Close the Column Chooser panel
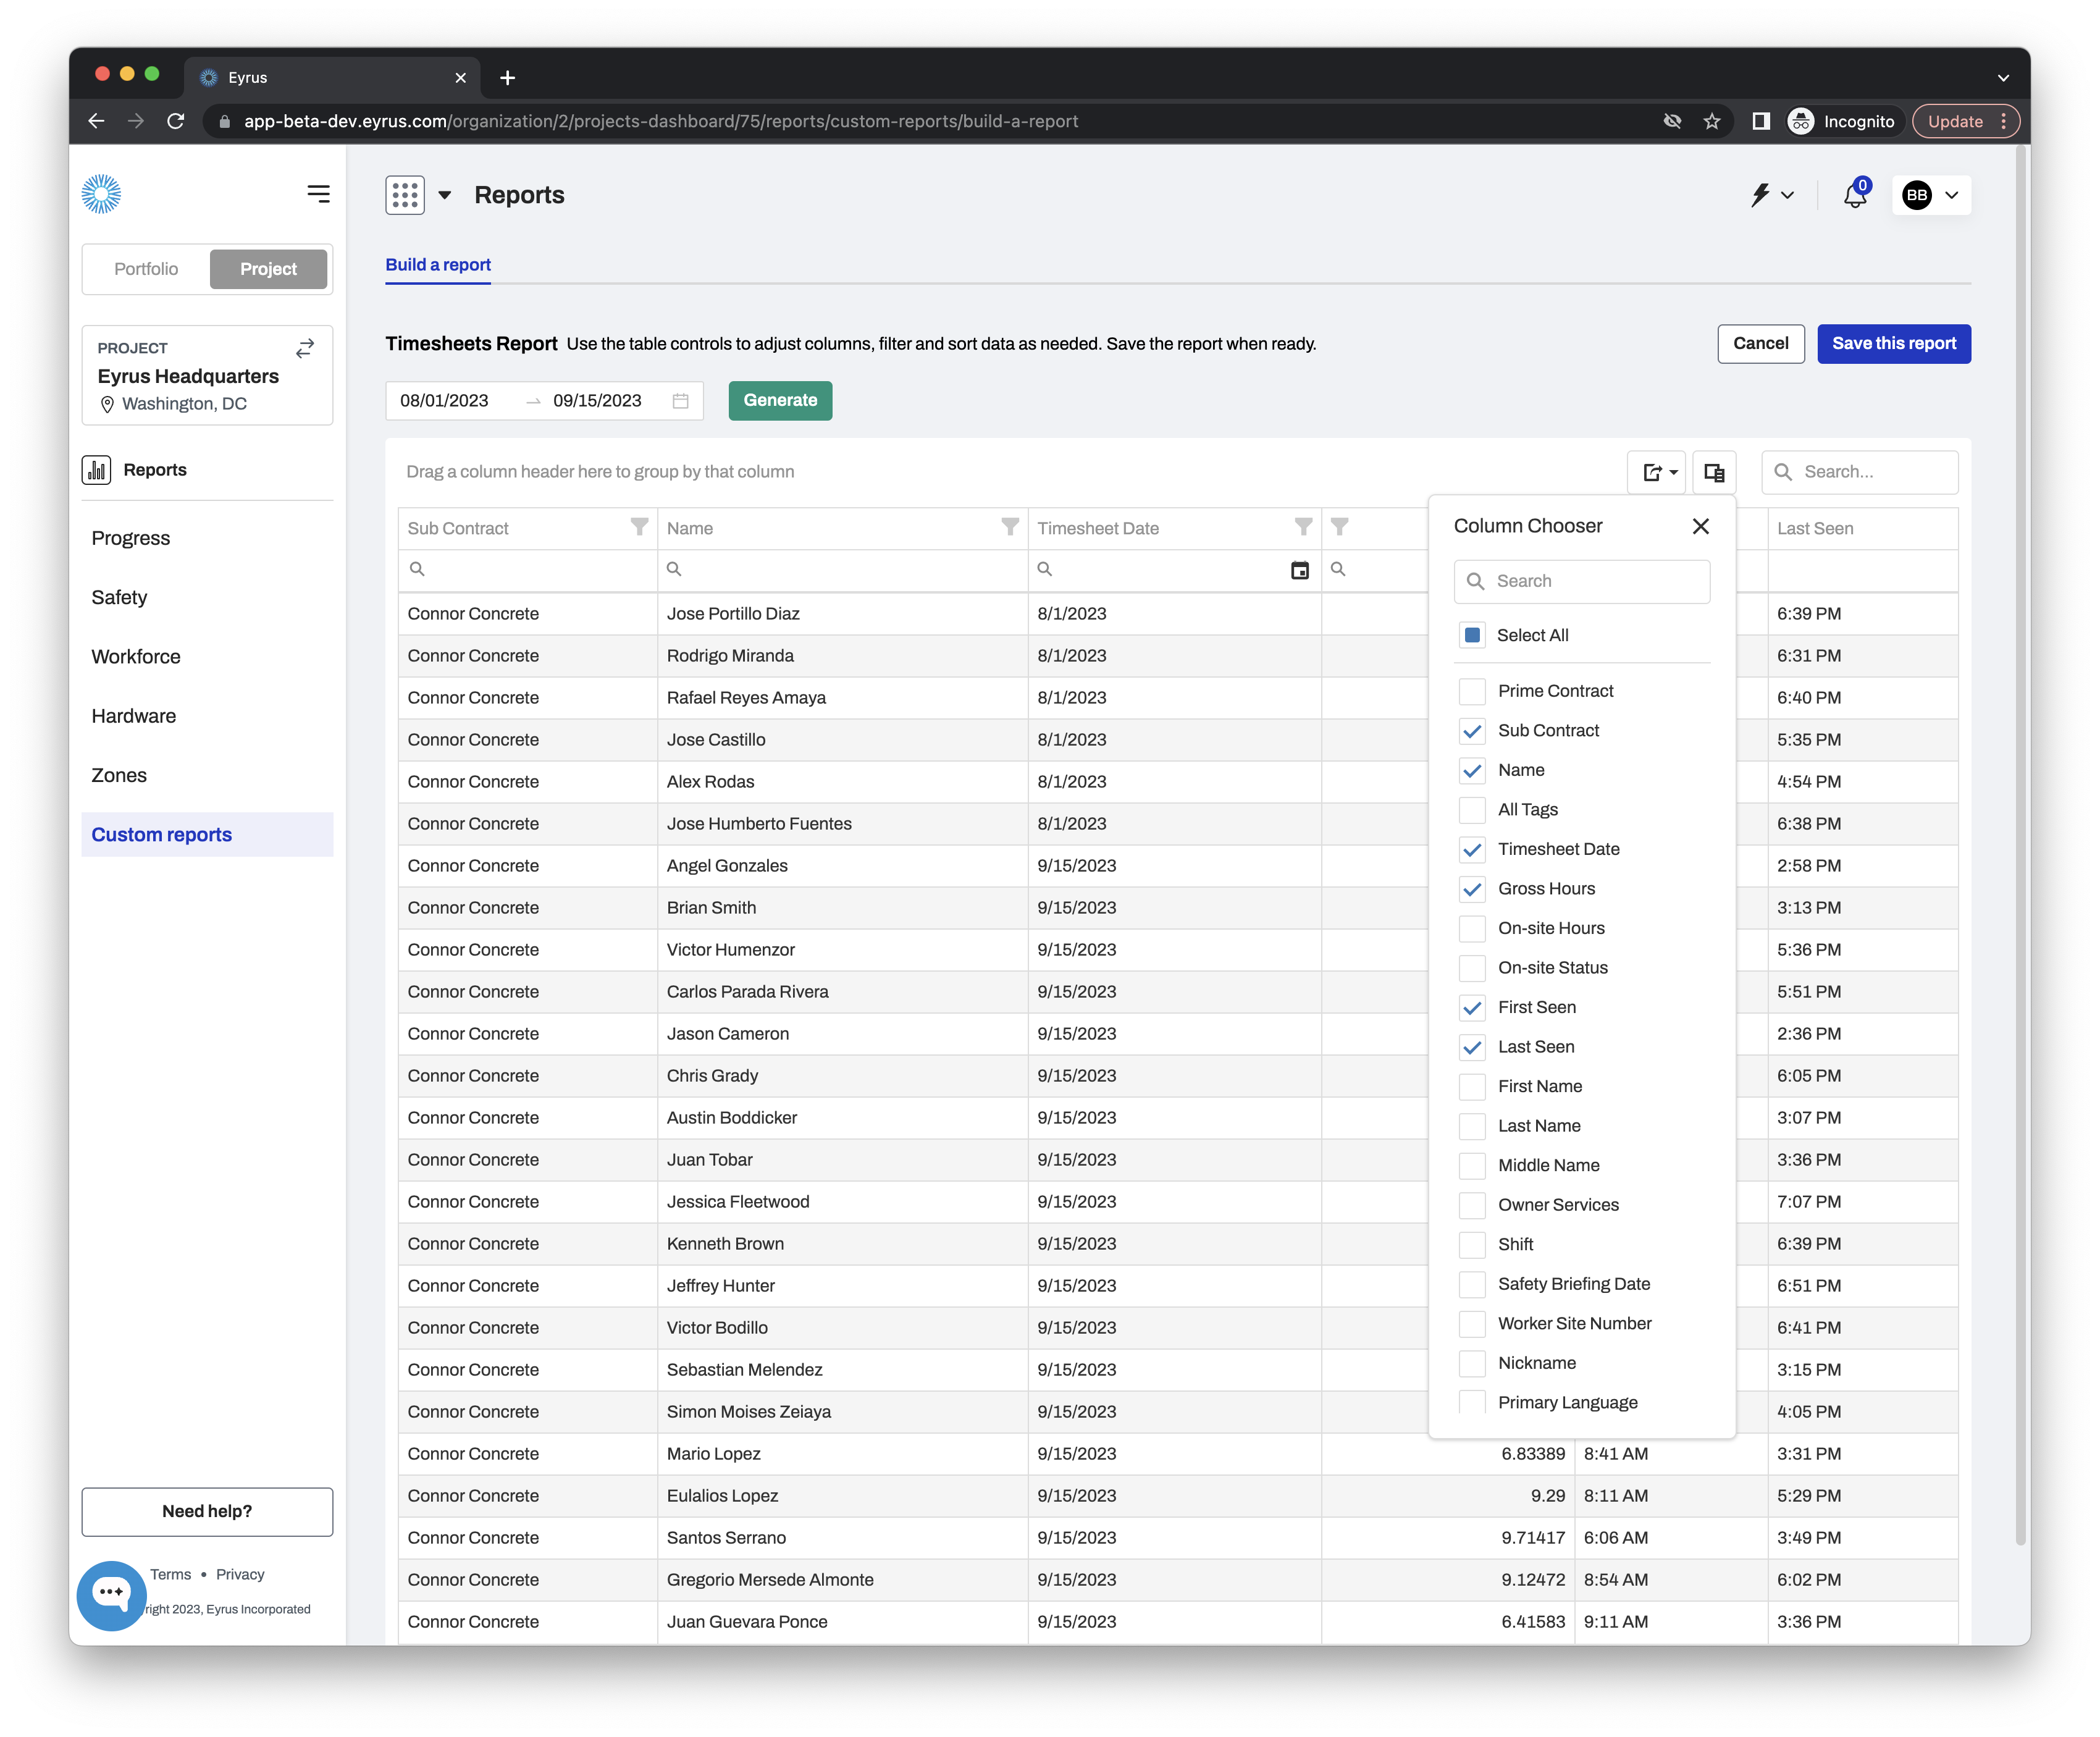Screen dimensions: 2100x1737 [x=1700, y=526]
